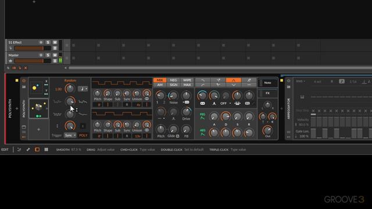Toggle Arpeggiator device power button
Screen dimensions: 372x209
(x=289, y=81)
